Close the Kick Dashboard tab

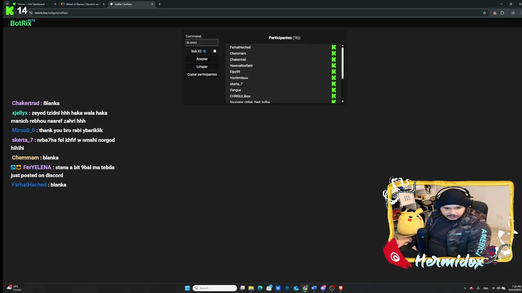[x=55, y=4]
